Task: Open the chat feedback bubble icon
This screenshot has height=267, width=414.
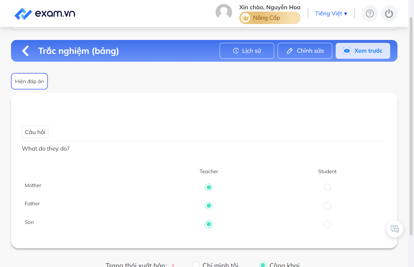Action: point(395,229)
